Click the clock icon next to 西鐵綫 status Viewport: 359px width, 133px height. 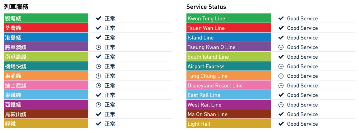98,105
